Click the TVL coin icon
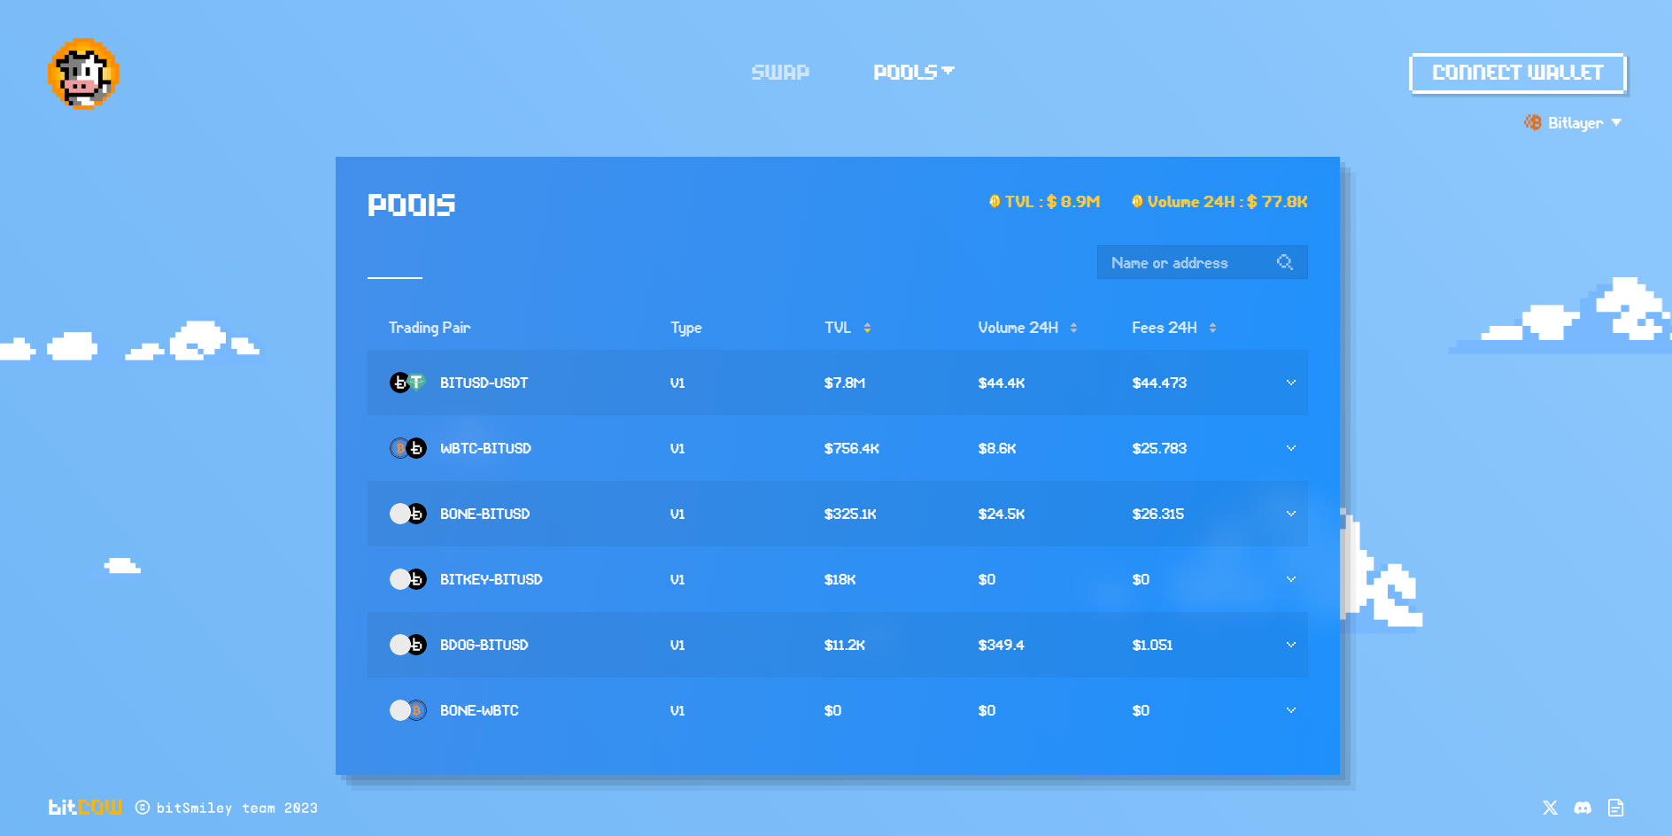Screen dimensions: 1672x836 (x=995, y=201)
